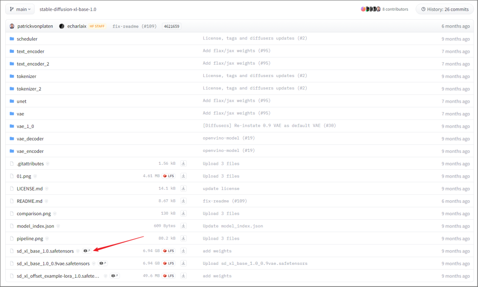The width and height of the screenshot is (478, 287).
Task: Click the safe-scan icon beside .gitattributes
Action: 47,164
